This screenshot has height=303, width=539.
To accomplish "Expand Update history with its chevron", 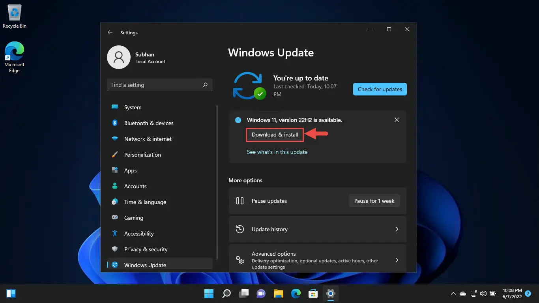I will 397,229.
